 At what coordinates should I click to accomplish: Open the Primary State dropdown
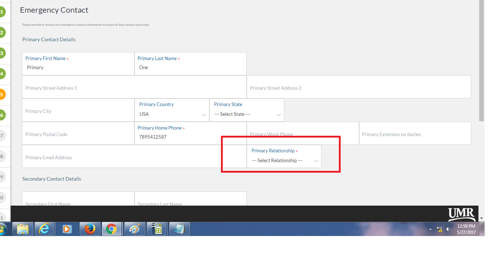coord(247,114)
